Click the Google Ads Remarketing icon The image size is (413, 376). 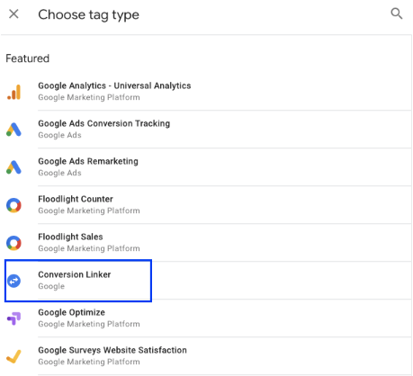pyautogui.click(x=13, y=167)
